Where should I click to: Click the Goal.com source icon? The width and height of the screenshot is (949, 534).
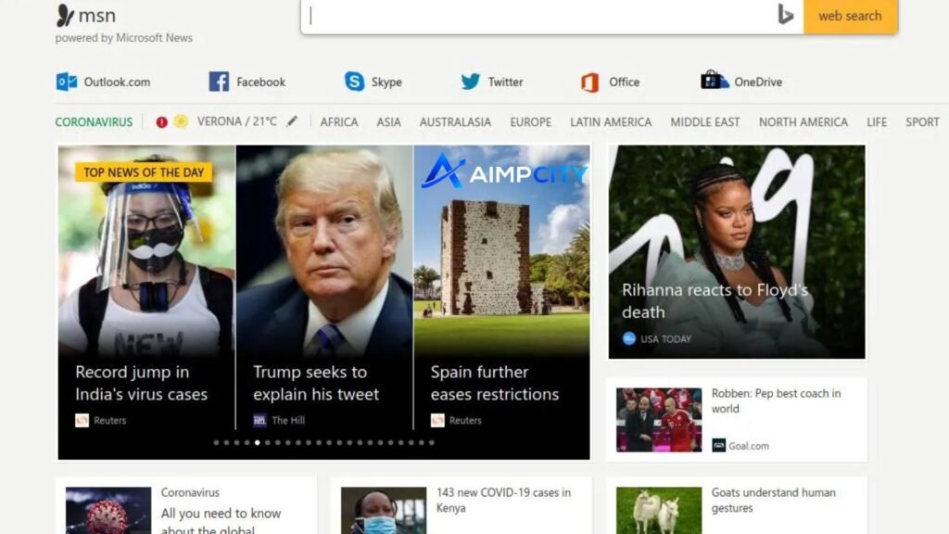[718, 446]
